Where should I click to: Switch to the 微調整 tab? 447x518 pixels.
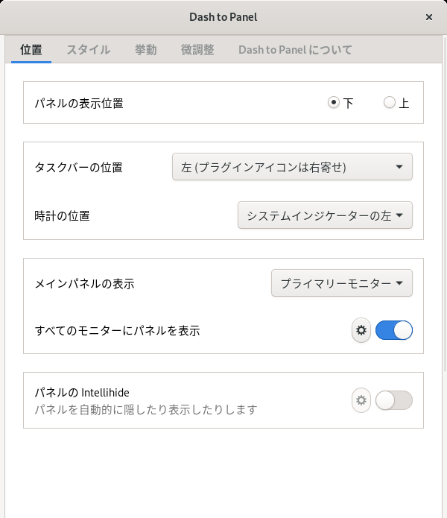(x=197, y=49)
